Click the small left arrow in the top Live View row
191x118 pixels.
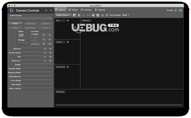tap(44, 35)
